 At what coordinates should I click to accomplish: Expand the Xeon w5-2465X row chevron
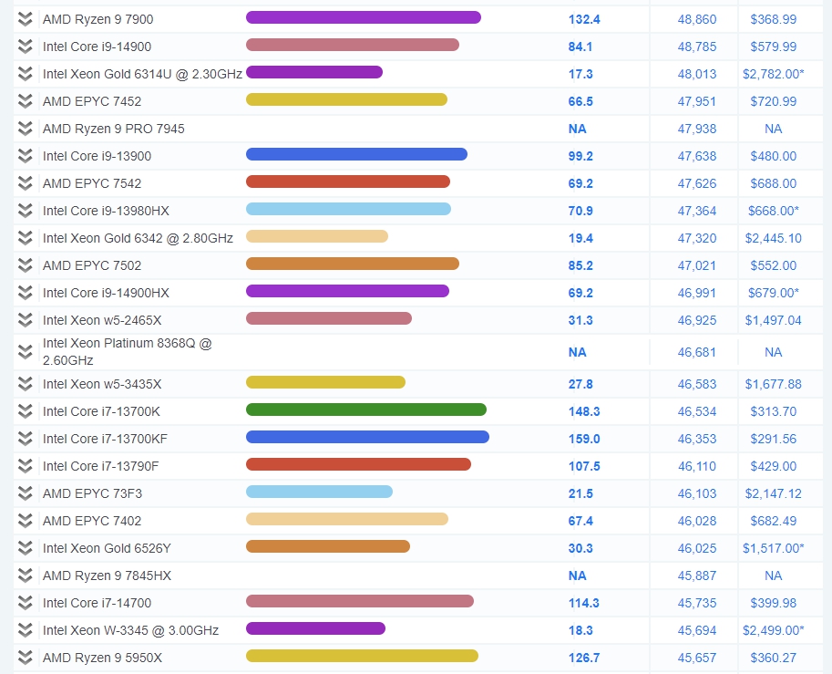(x=25, y=320)
